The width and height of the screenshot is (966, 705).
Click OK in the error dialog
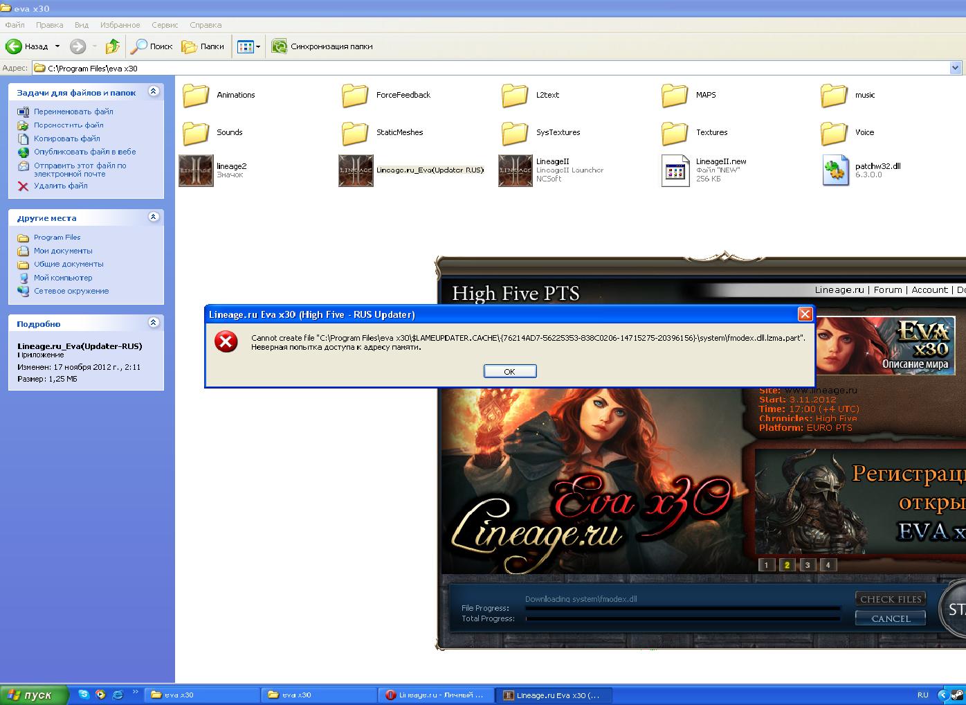tap(510, 371)
